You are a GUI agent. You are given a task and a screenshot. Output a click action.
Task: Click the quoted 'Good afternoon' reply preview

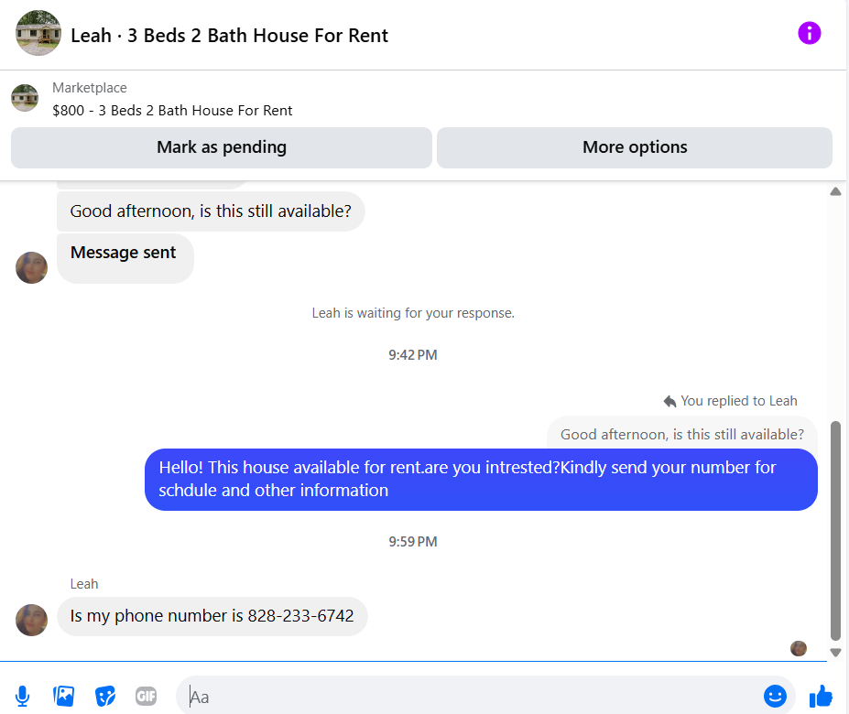681,434
